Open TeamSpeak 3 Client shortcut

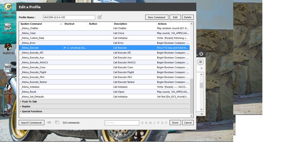(8, 111)
